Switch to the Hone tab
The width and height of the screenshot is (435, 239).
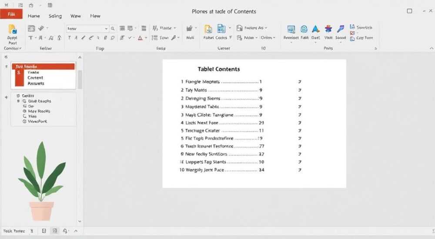(x=33, y=16)
